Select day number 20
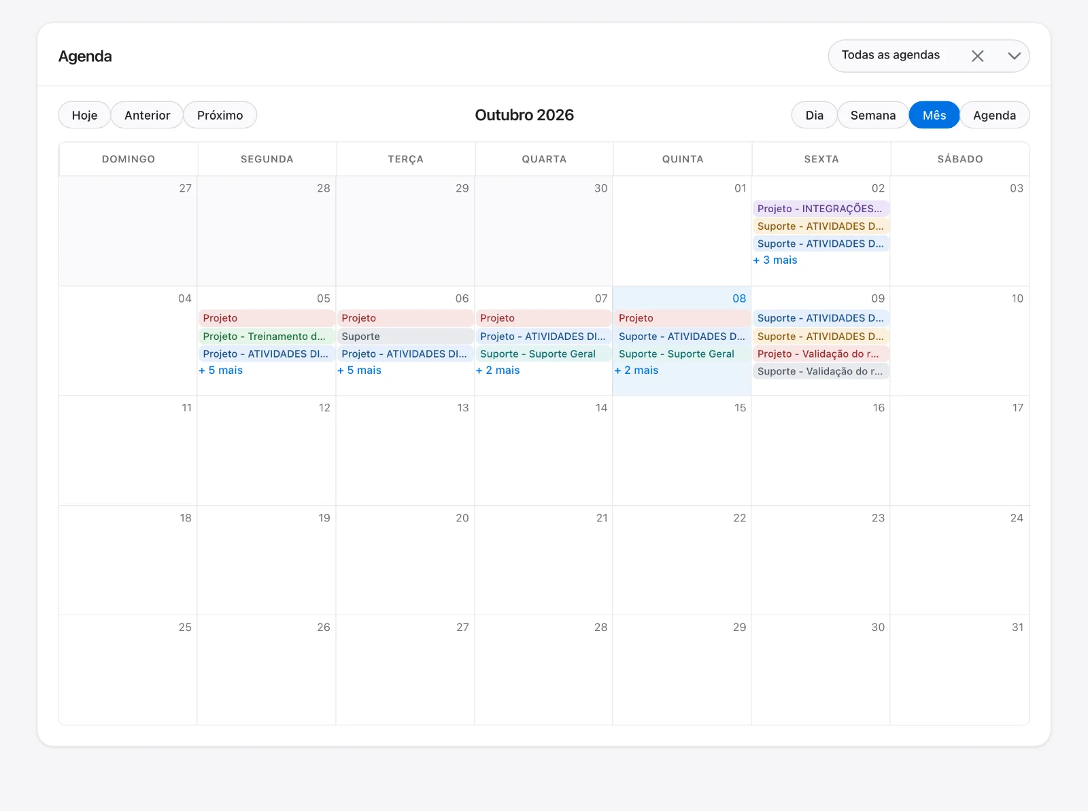1088x811 pixels. [x=462, y=518]
